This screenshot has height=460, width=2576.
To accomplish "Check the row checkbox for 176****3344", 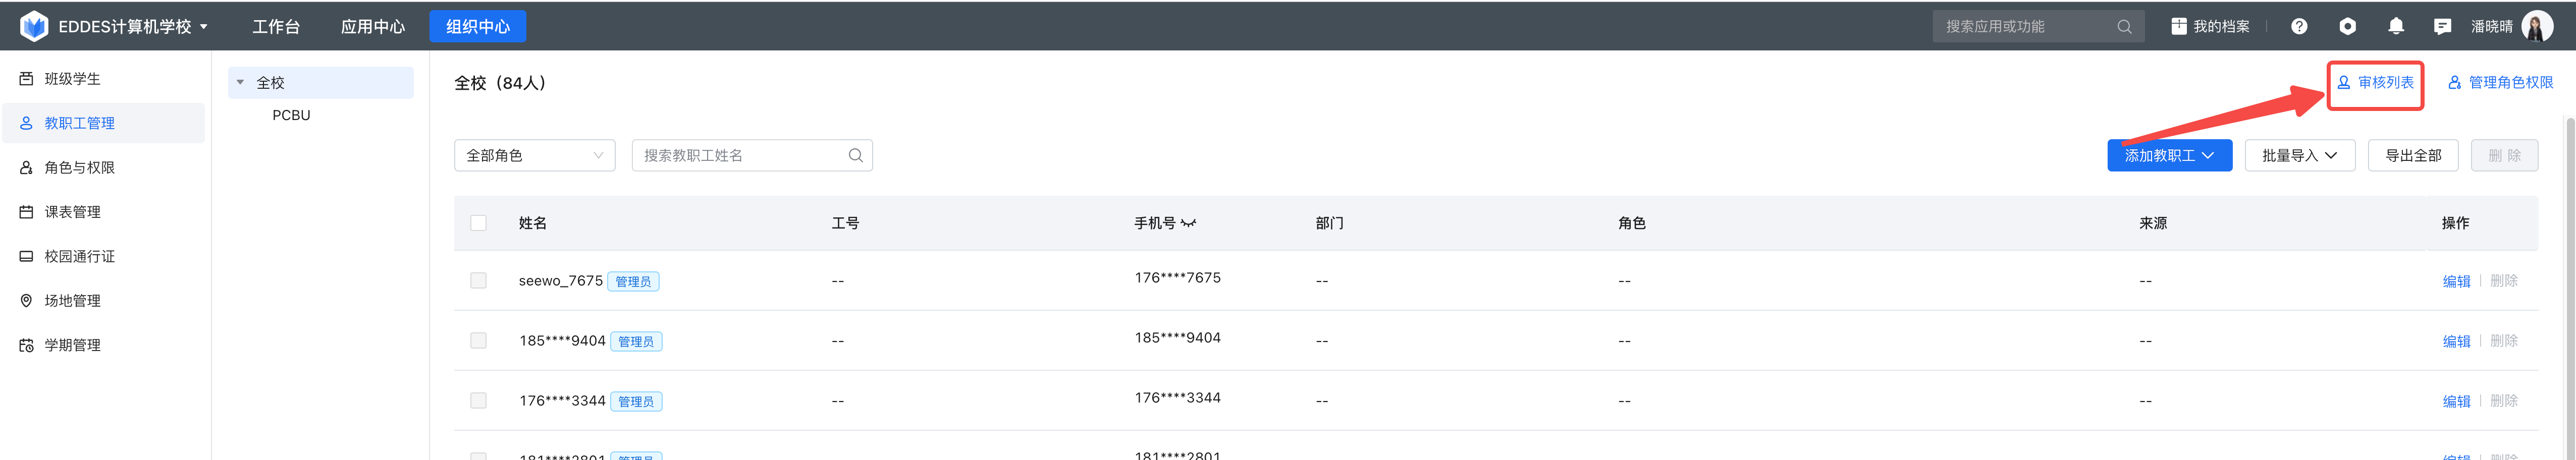I will point(478,401).
